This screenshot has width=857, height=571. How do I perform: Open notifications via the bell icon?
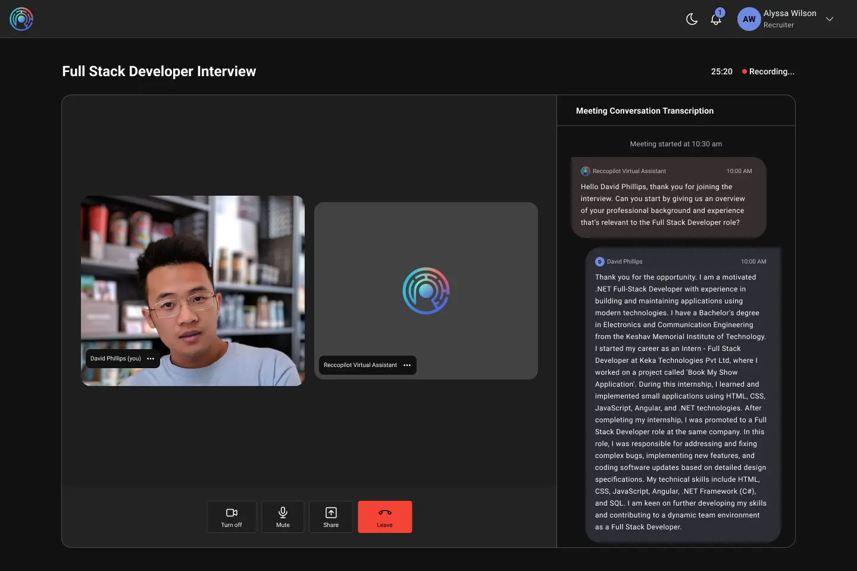pyautogui.click(x=716, y=20)
